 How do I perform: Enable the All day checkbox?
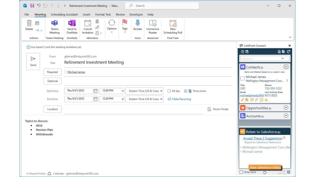(169, 91)
